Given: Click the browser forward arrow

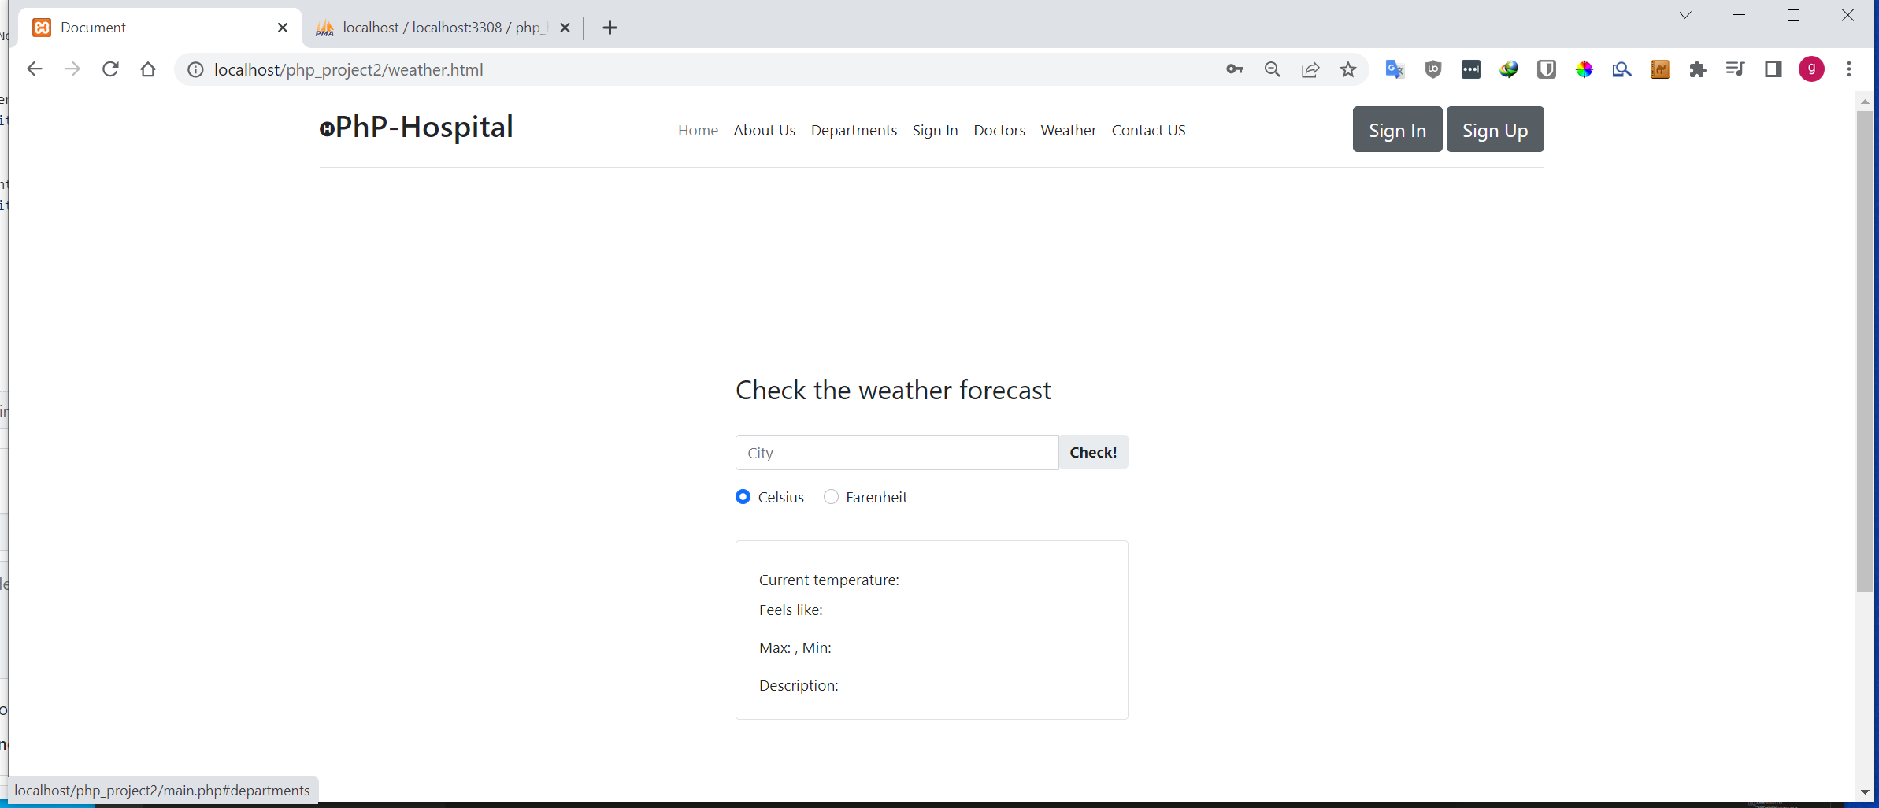Looking at the screenshot, I should (x=72, y=69).
